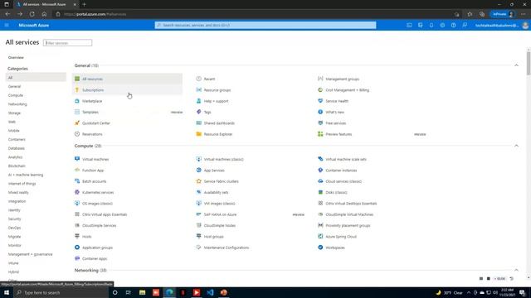This screenshot has width=531, height=298.
Task: Open the What's new link
Action: pyautogui.click(x=334, y=113)
